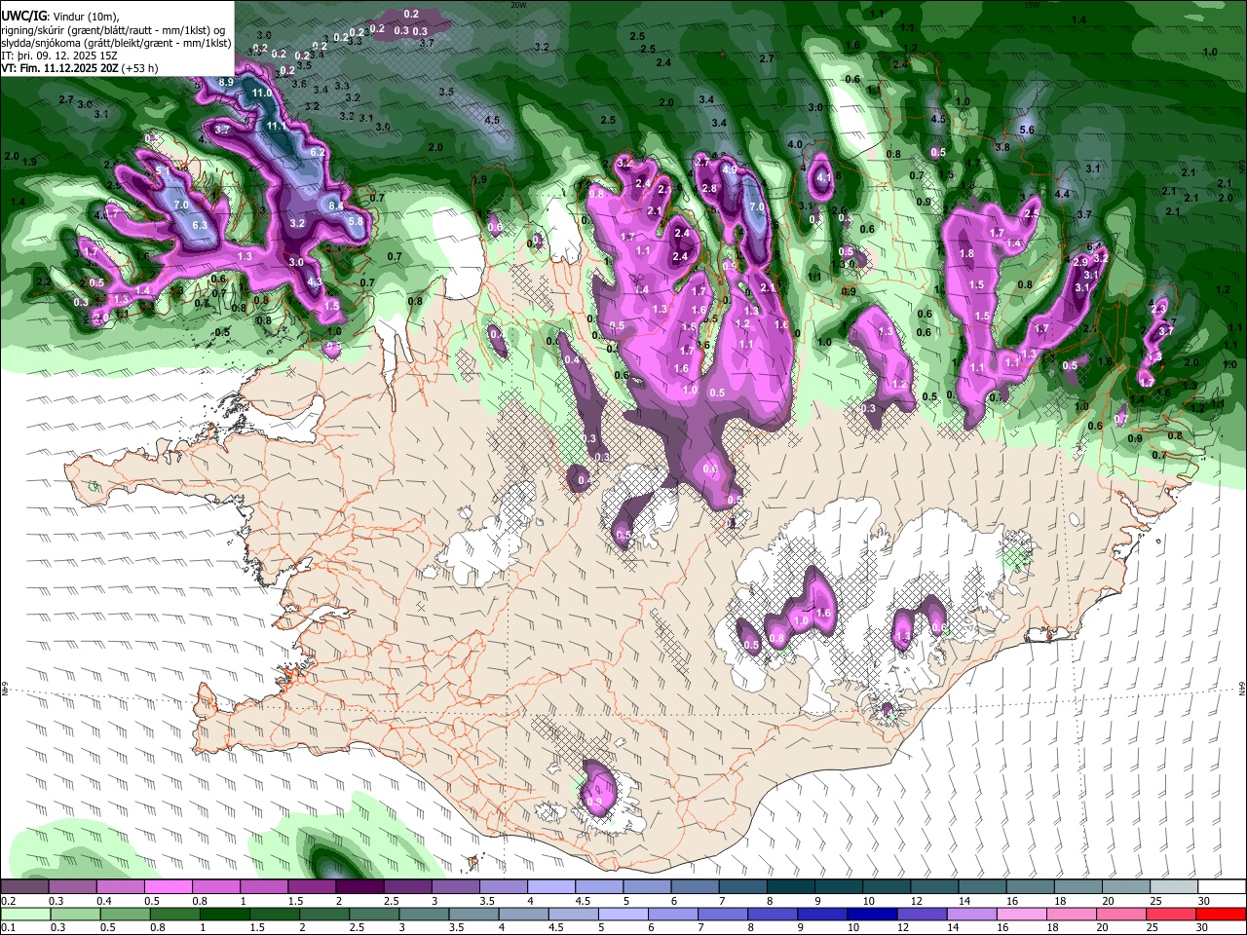Click rain legend swatch for 0.1–0.3 mm
The height and width of the screenshot is (935, 1247).
24,914
